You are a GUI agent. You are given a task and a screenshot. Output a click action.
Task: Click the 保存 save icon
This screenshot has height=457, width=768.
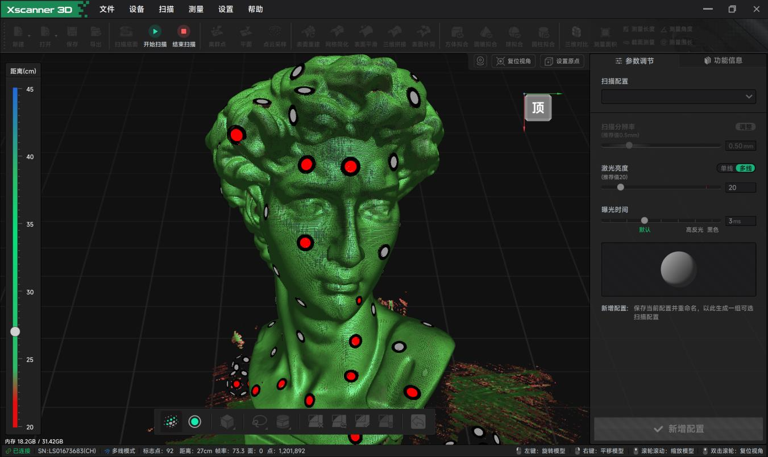(x=72, y=36)
